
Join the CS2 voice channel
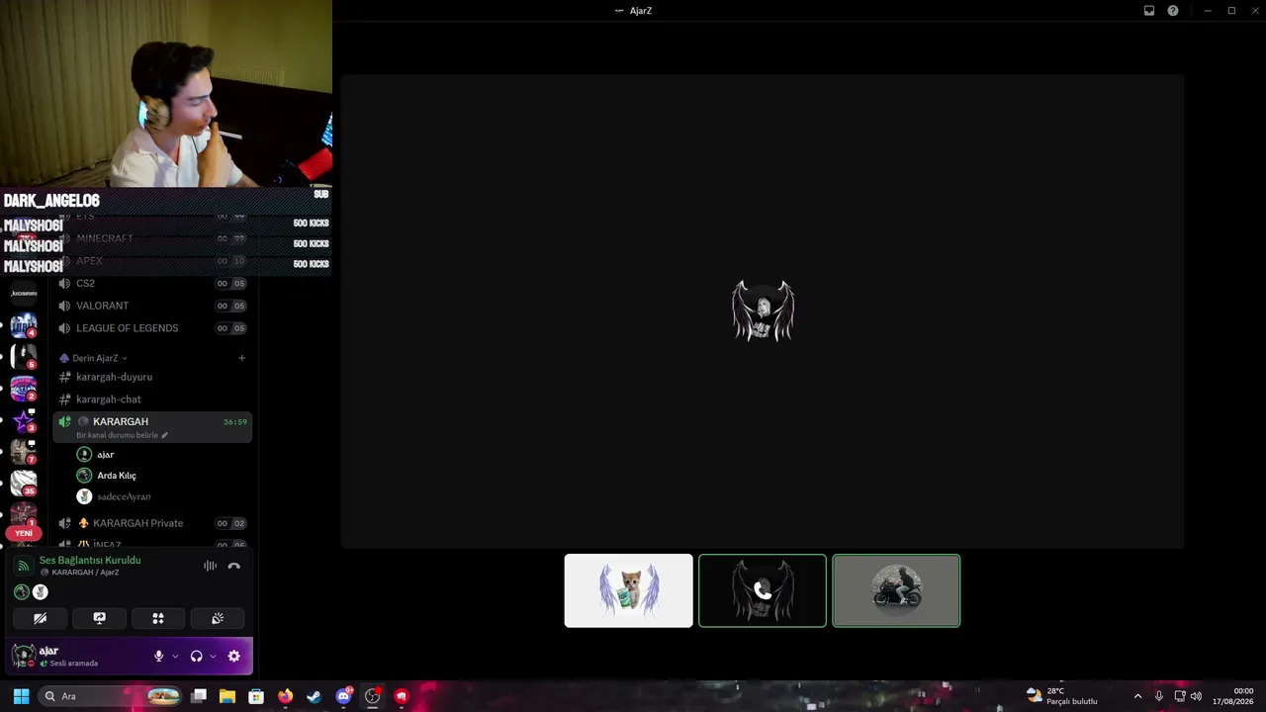(x=152, y=283)
